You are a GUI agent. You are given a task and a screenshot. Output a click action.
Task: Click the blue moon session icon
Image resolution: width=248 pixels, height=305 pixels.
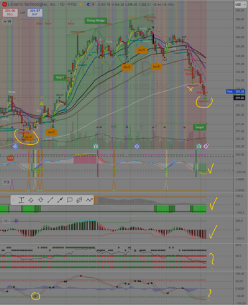[x=88, y=4]
